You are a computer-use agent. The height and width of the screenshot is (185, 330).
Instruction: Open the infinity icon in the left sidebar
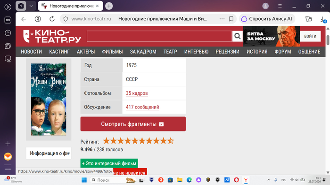click(8, 20)
